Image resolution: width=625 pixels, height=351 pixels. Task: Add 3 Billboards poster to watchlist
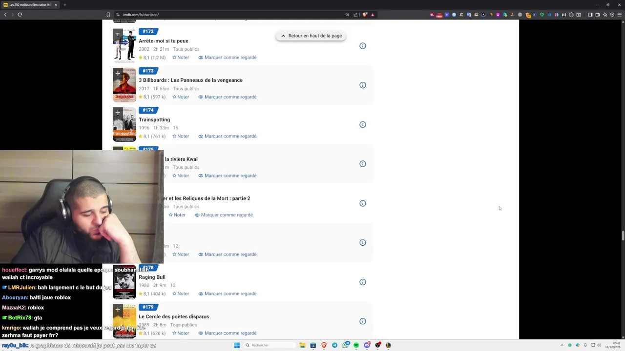118,74
